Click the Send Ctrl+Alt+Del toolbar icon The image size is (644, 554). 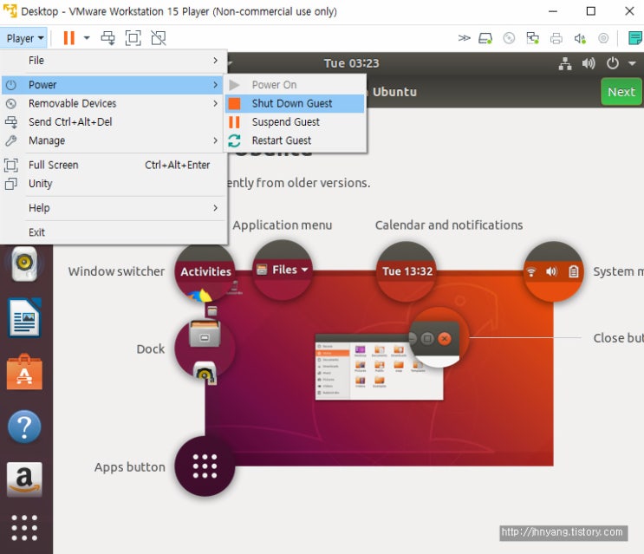pos(108,38)
